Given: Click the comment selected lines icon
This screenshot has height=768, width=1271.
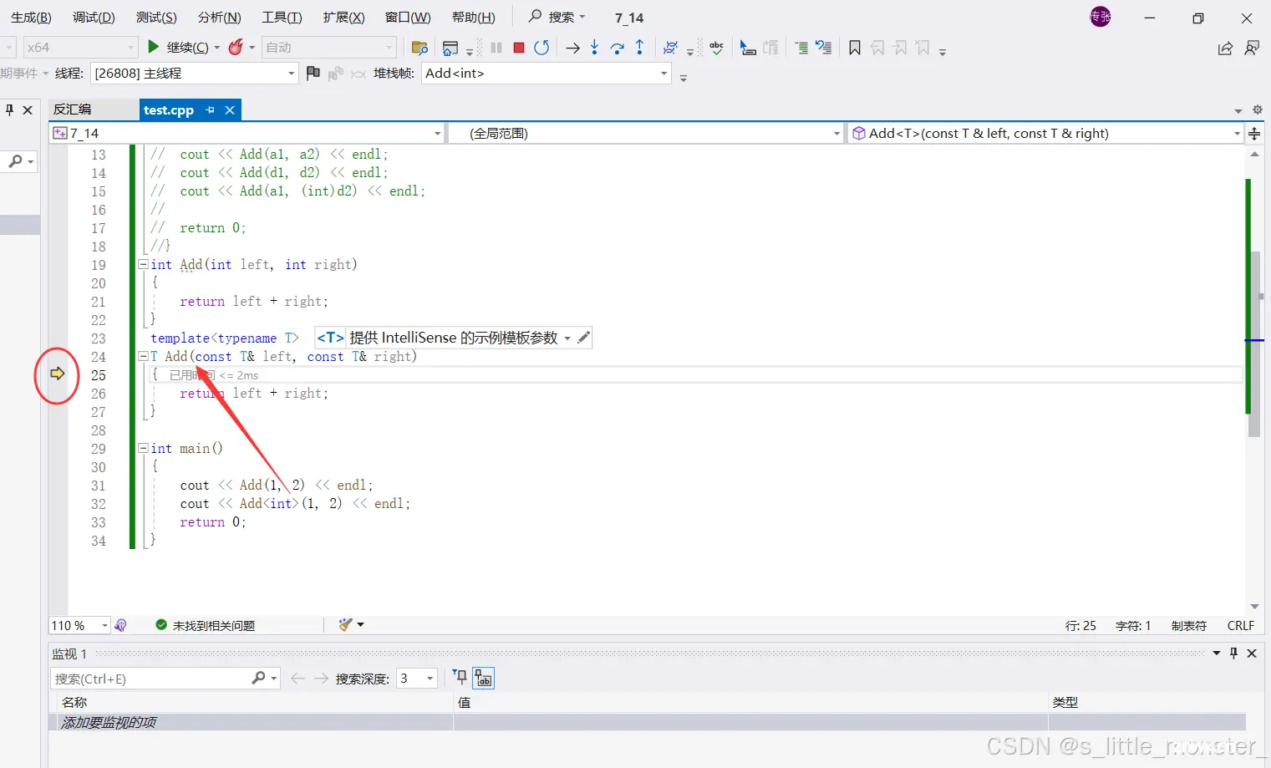Looking at the screenshot, I should click(801, 48).
